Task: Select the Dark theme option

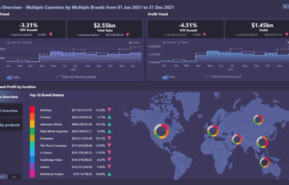Action: tap(3, 177)
